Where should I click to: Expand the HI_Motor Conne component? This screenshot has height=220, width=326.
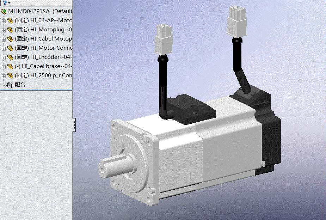[4, 48]
